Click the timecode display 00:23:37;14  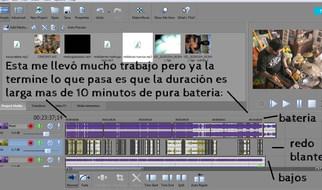pyautogui.click(x=48, y=118)
